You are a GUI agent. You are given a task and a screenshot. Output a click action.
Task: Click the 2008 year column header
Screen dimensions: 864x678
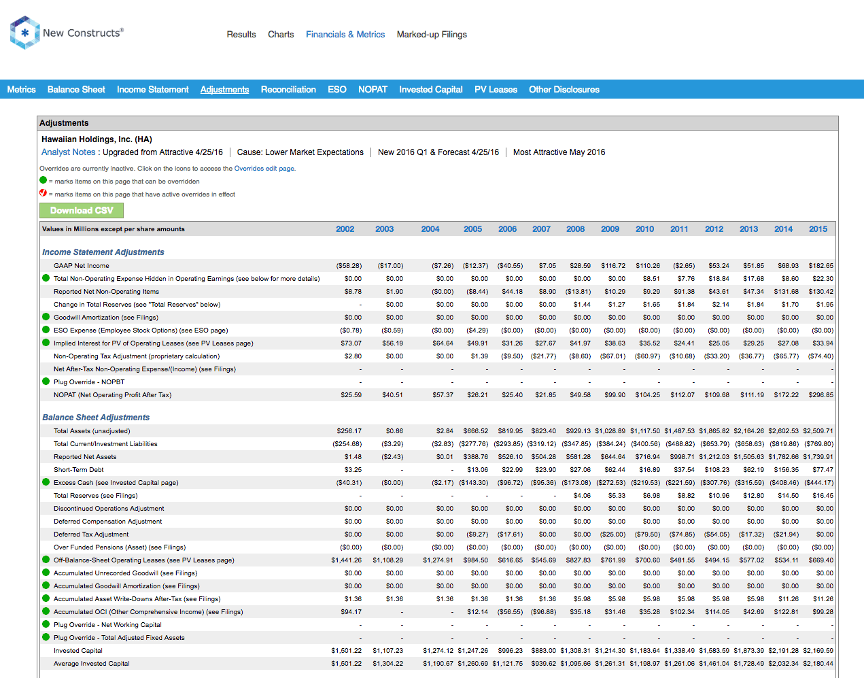[576, 229]
